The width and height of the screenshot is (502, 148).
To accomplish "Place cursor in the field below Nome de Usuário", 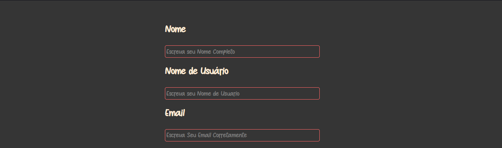I will (242, 93).
